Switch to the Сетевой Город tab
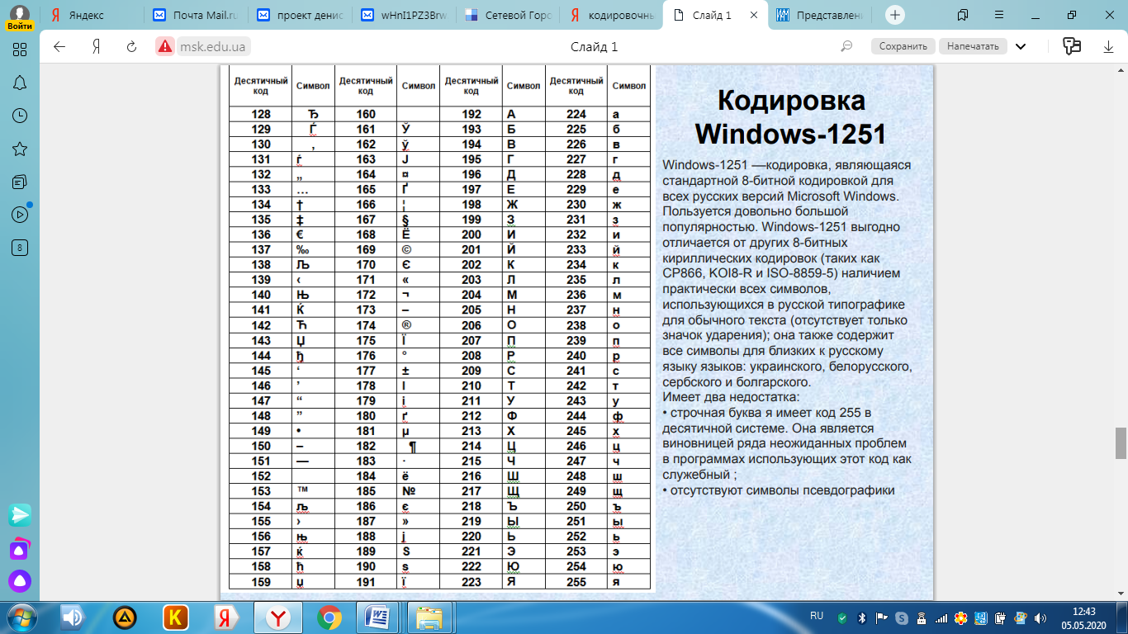This screenshot has width=1128, height=634. (x=507, y=15)
